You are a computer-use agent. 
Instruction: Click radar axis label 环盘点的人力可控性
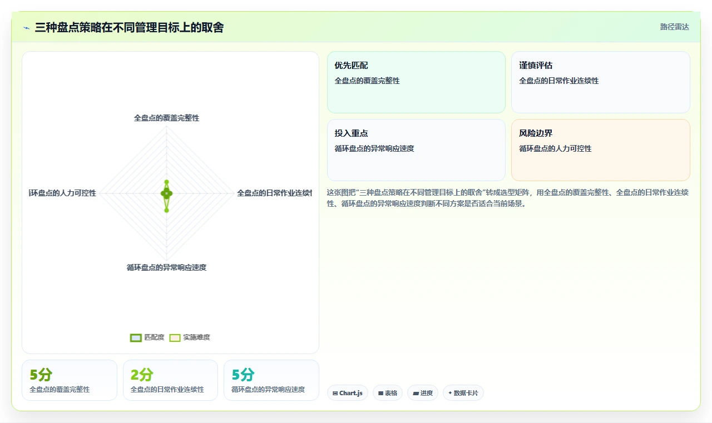point(63,193)
